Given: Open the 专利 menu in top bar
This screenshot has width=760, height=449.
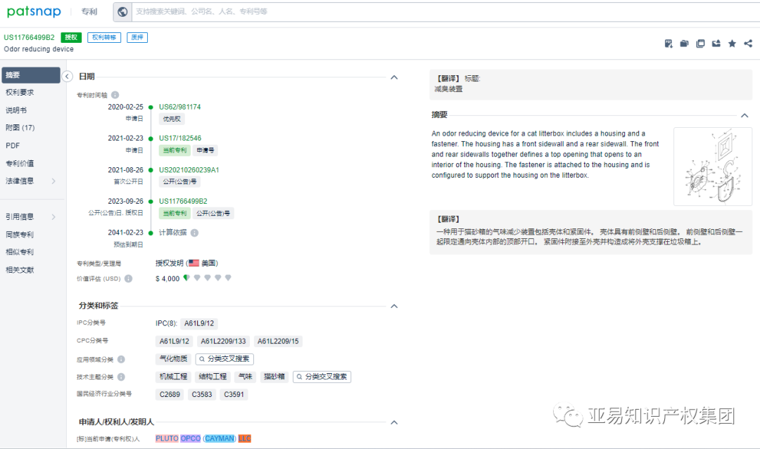Looking at the screenshot, I should click(89, 11).
